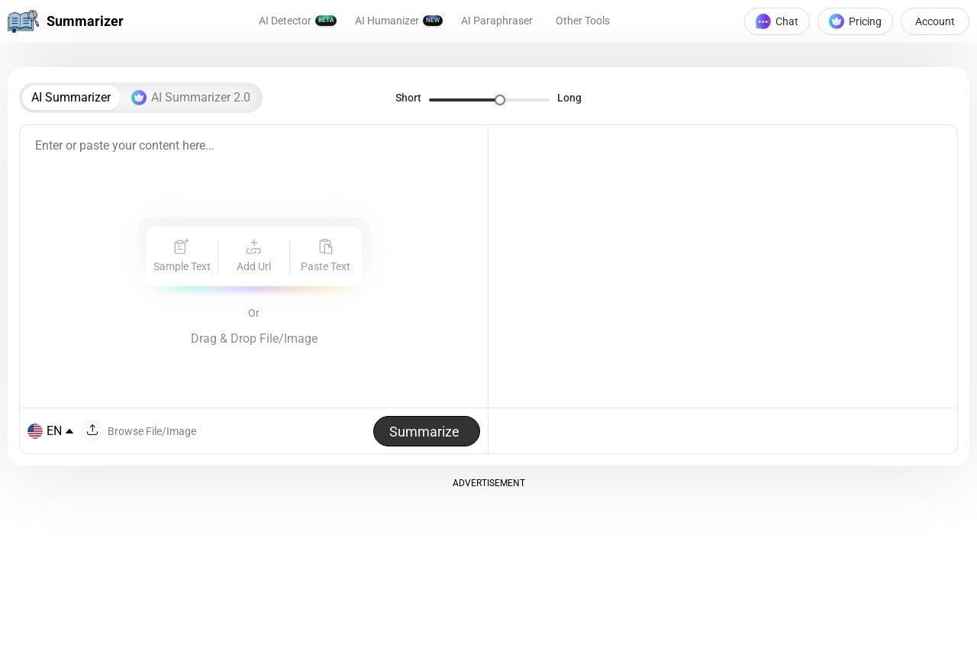The image size is (977, 651).
Task: Click the crown icon in Pricing
Action: (837, 21)
